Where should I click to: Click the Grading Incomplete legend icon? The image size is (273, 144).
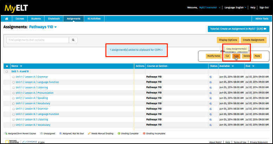(144, 133)
